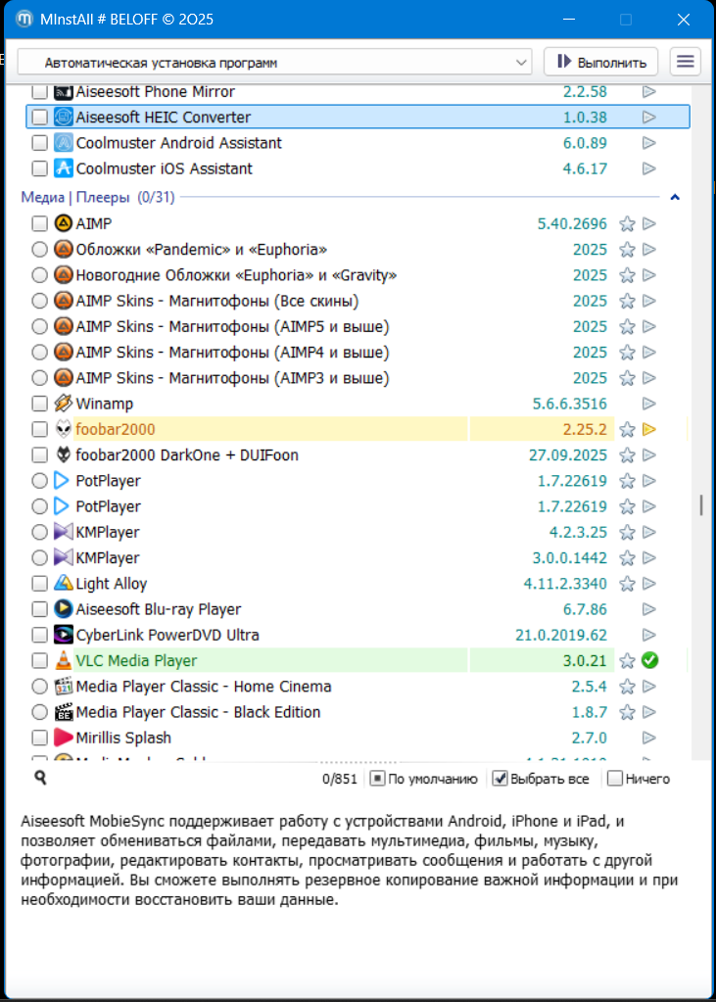This screenshot has height=1002, width=716.
Task: Choose the KMPlayer 3.0.0.1442 radio button
Action: pyautogui.click(x=39, y=558)
